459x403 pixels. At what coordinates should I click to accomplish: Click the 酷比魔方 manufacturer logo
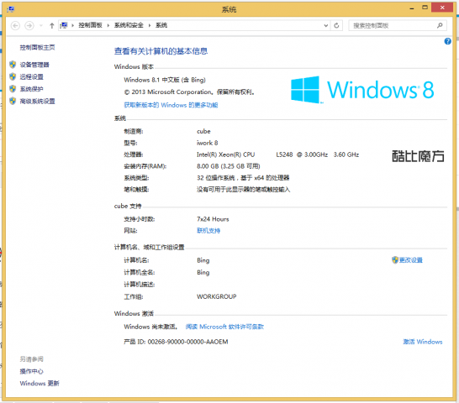(x=418, y=156)
